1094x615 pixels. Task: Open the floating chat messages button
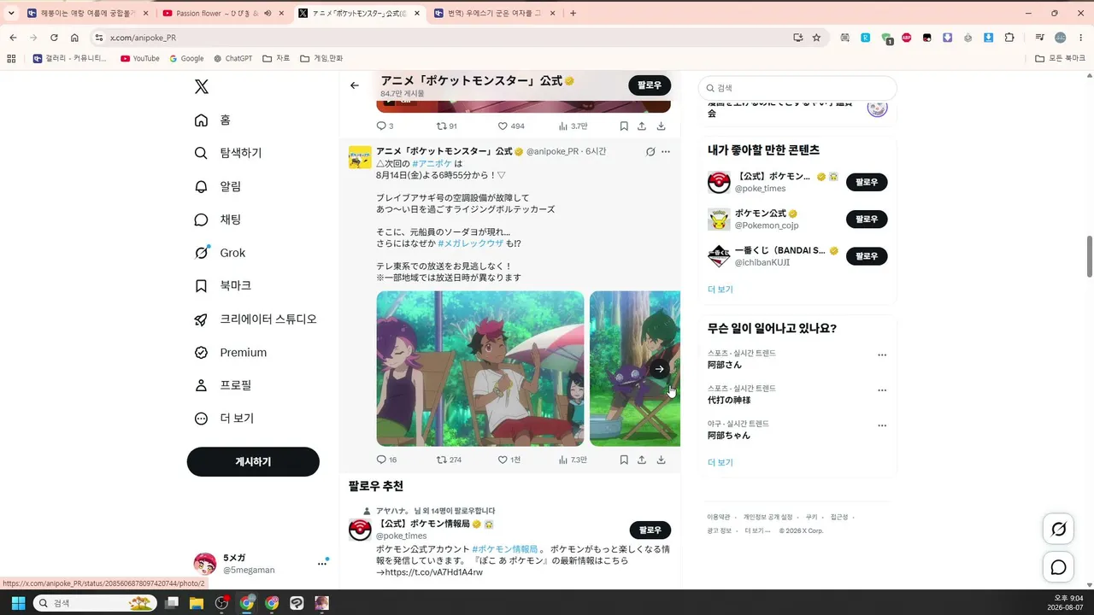tap(1058, 567)
